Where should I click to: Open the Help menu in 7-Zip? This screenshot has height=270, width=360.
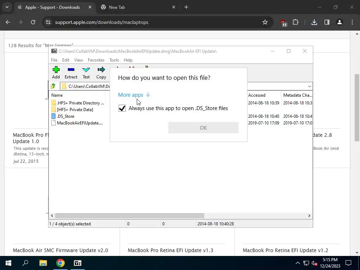coord(128,60)
